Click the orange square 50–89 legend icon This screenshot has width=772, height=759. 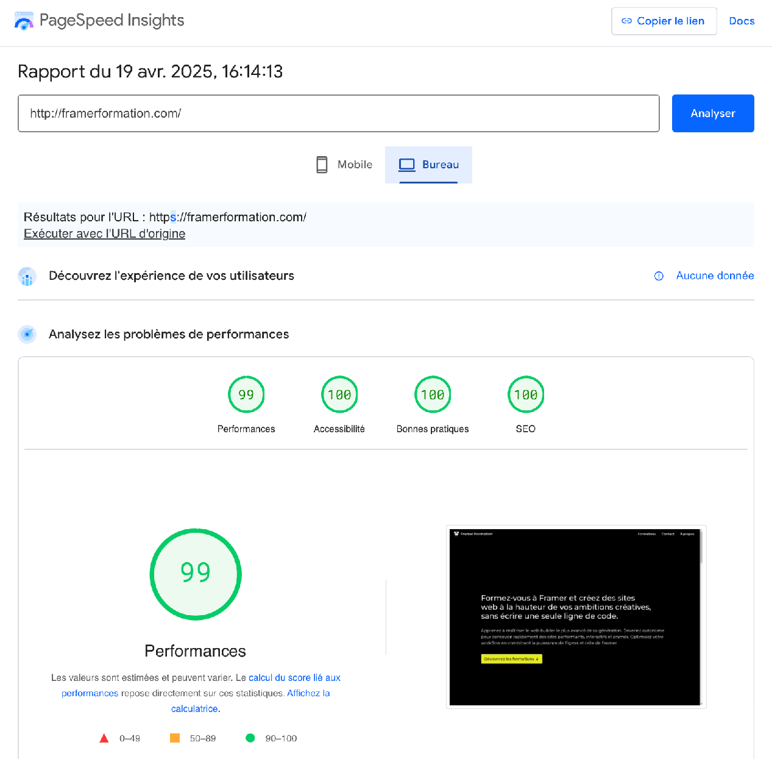tap(175, 738)
